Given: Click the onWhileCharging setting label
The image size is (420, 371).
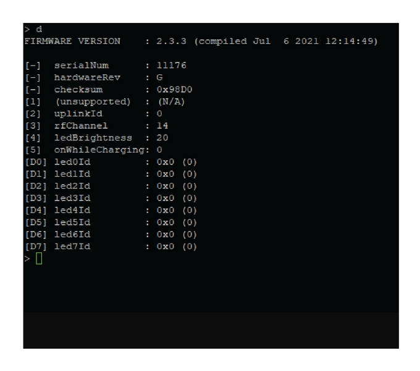Looking at the screenshot, I should coord(98,150).
